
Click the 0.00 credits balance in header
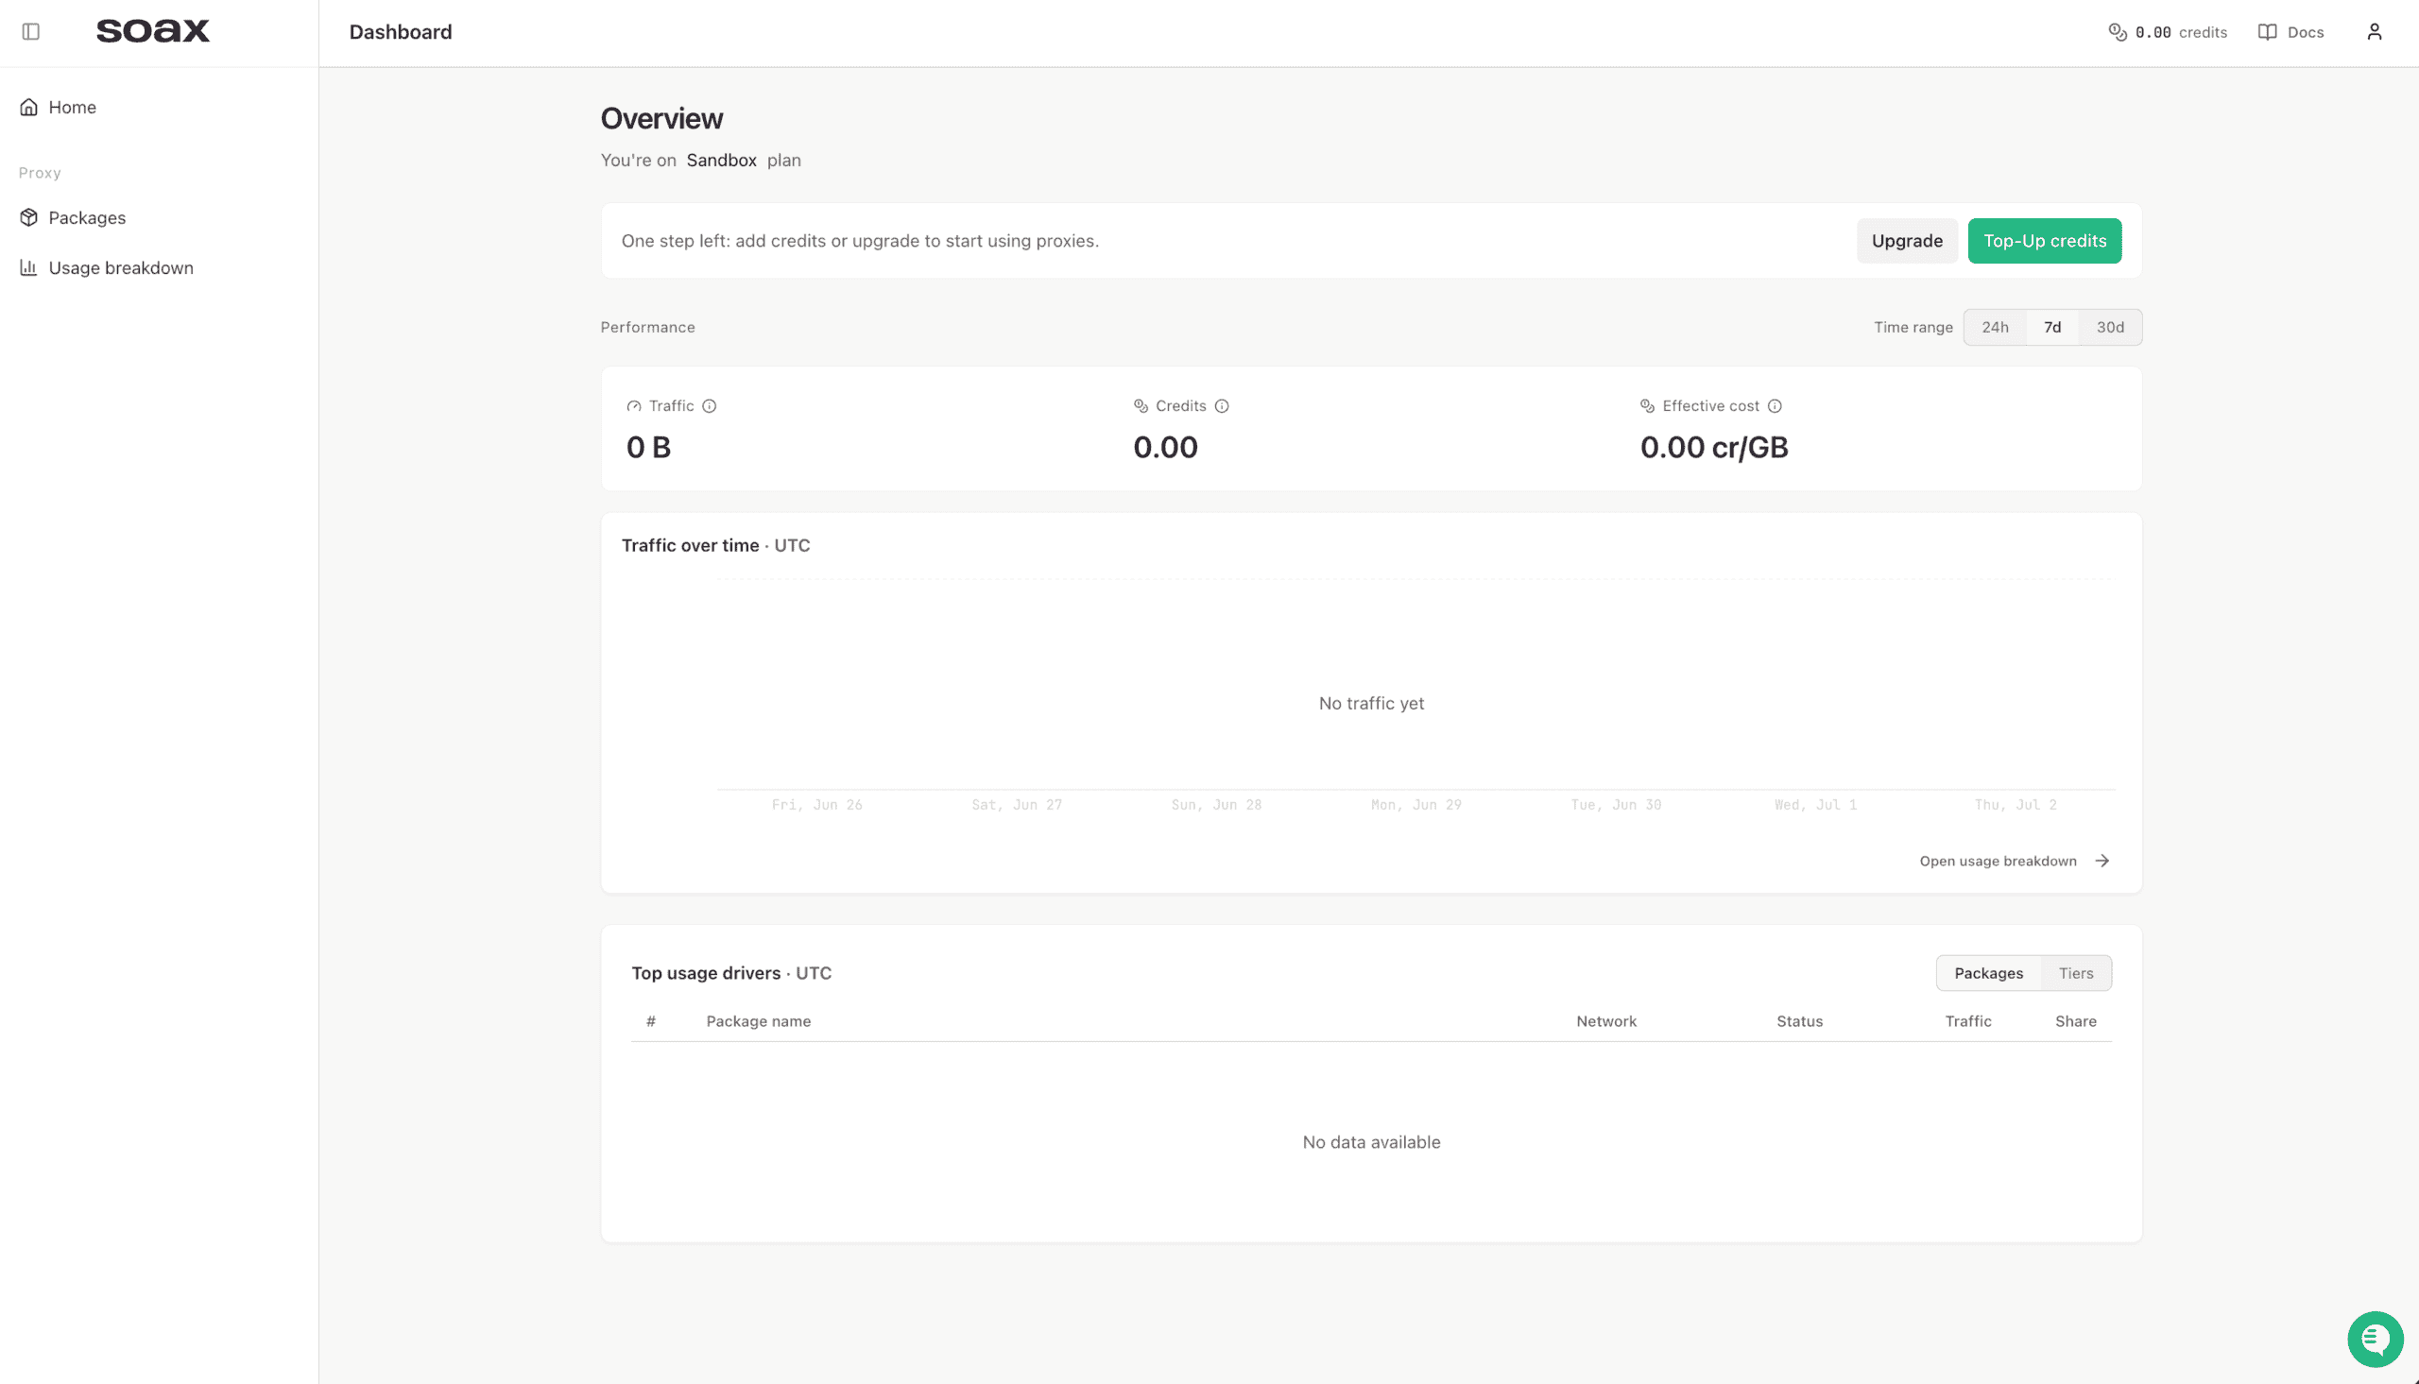point(2166,32)
